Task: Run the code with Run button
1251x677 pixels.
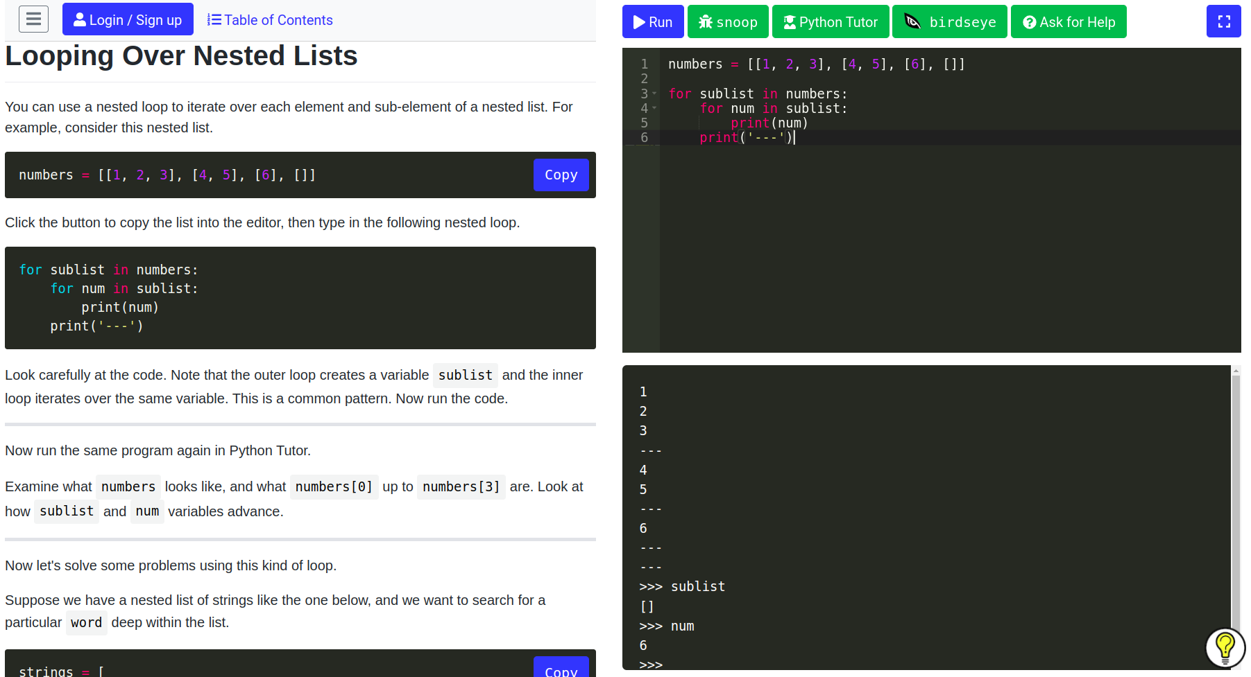Action: point(652,22)
